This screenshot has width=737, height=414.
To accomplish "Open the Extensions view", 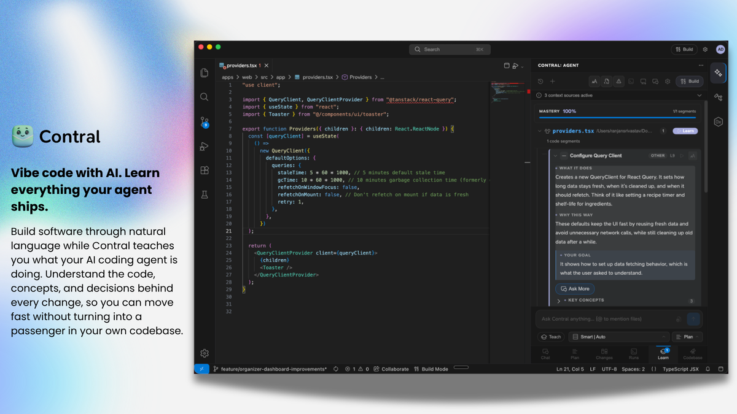I will coord(205,171).
